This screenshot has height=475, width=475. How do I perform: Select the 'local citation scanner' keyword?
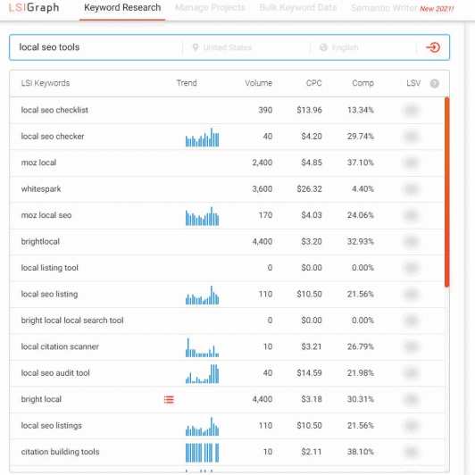pyautogui.click(x=60, y=346)
